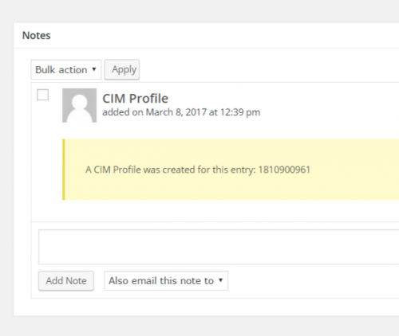Tick the checkbox beside the CIM Profile note

point(42,95)
